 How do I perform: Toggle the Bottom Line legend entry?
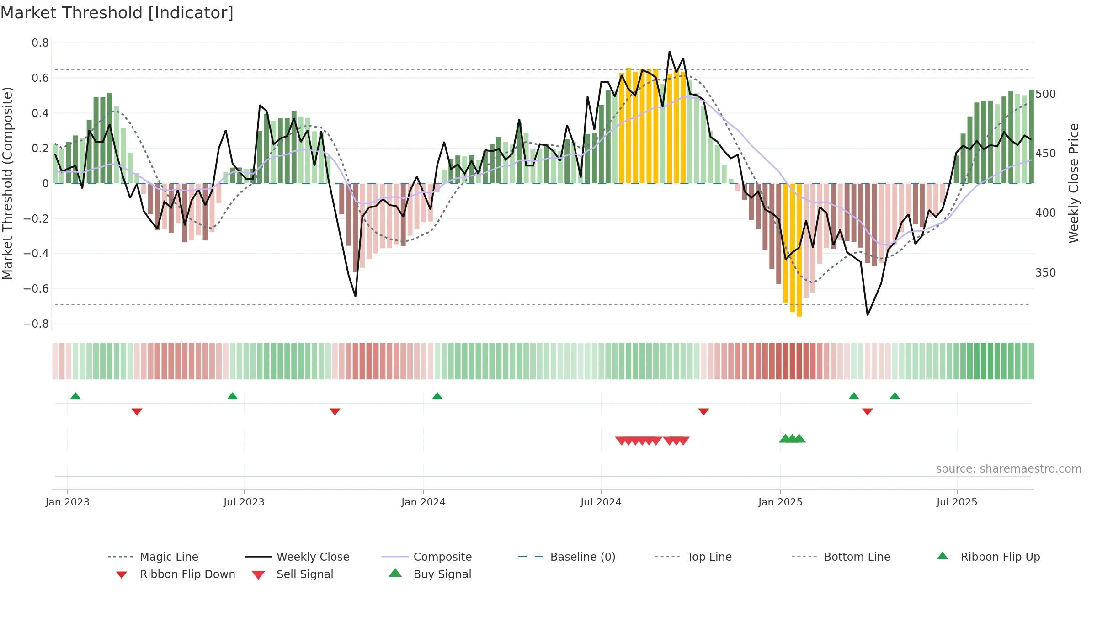[841, 557]
